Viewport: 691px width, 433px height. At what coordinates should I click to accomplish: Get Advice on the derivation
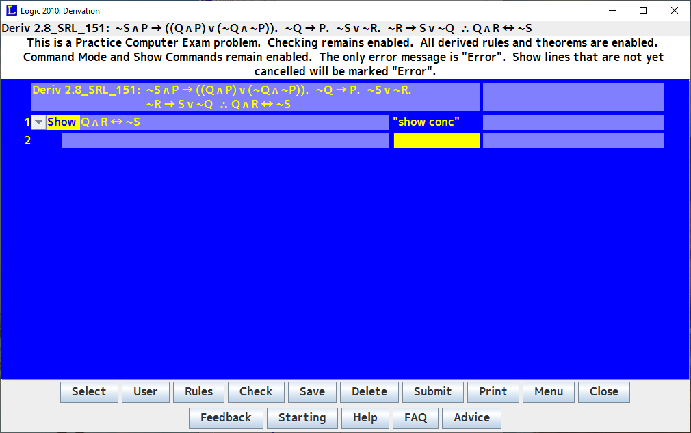coord(471,417)
